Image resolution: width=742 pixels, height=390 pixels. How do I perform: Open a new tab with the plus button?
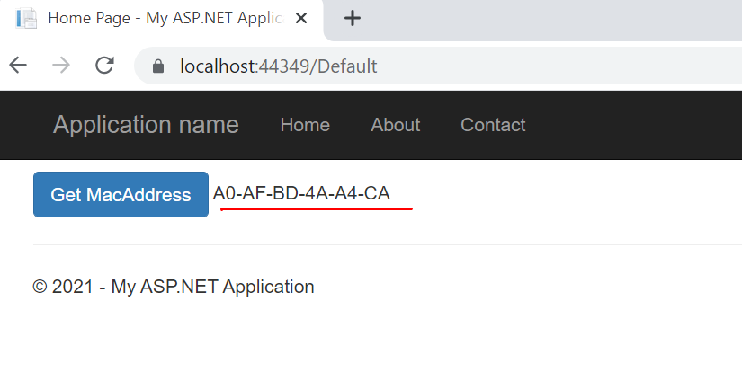352,19
